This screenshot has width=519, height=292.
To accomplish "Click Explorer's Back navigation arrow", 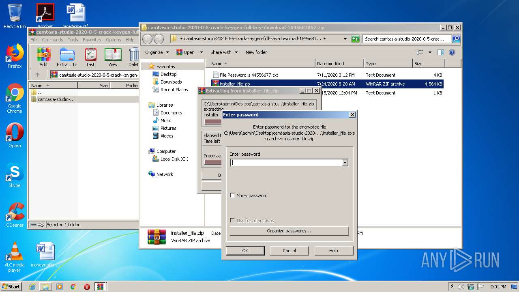I will [147, 39].
